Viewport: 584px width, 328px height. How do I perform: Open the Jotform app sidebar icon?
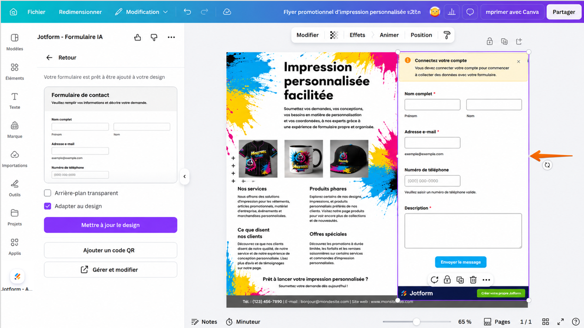[x=17, y=277]
